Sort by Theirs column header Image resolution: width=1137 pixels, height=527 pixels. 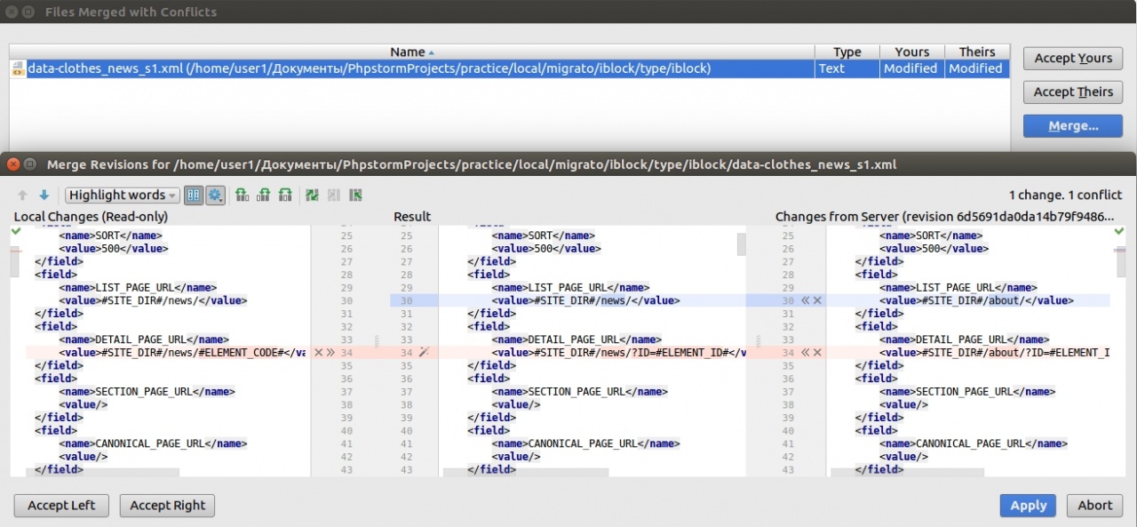coord(977,52)
